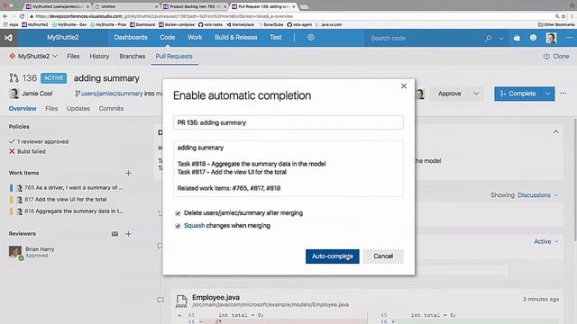Select the Commits tab of PR

coord(111,108)
